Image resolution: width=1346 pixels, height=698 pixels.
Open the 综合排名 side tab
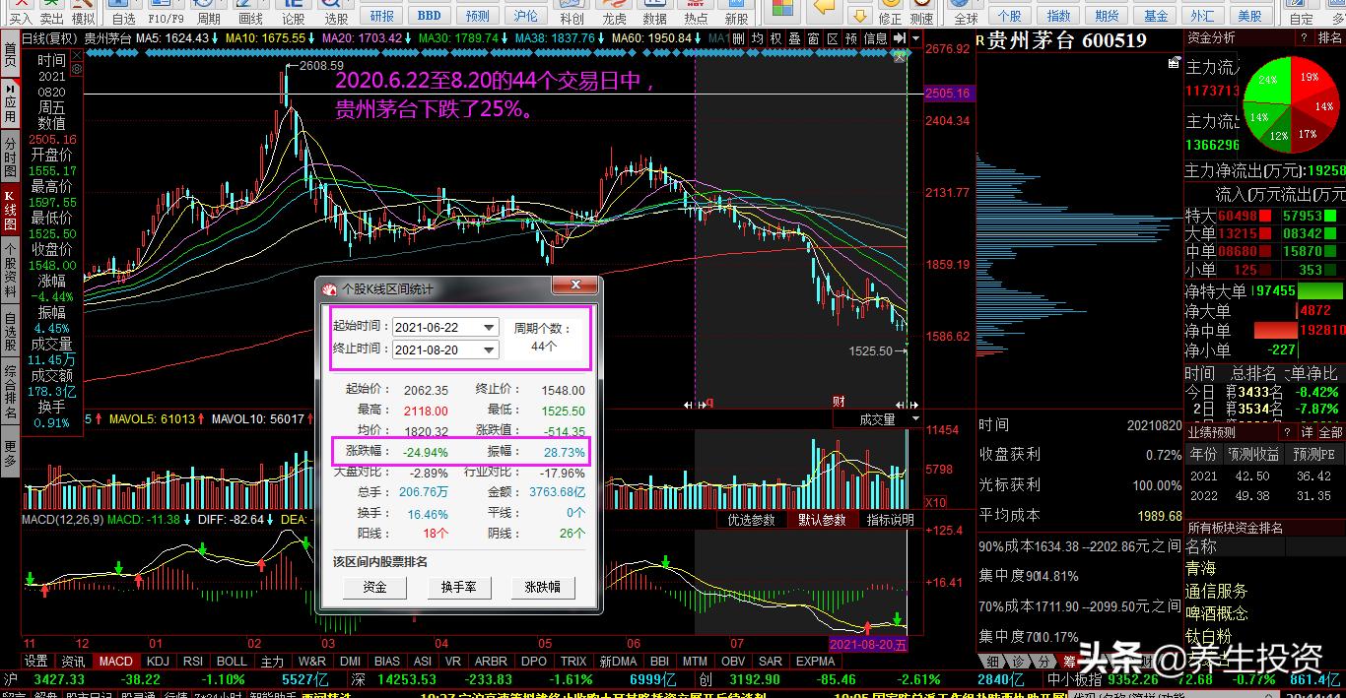tap(10, 393)
